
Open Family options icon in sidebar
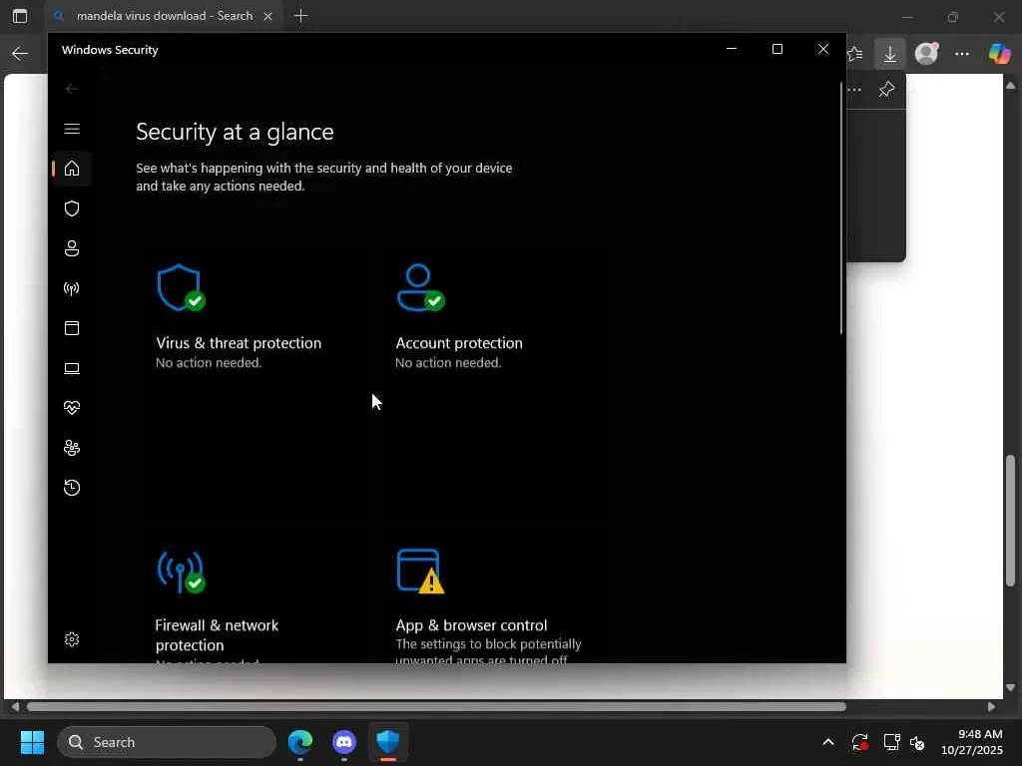tap(72, 448)
